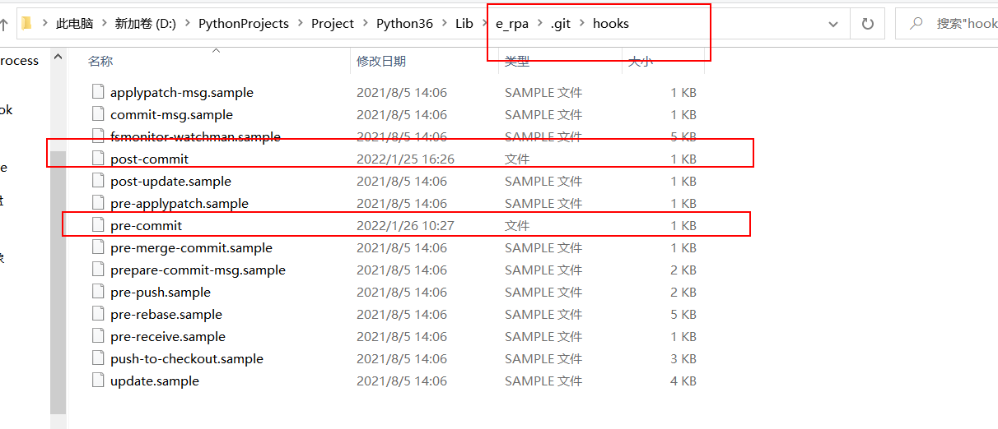Navigate to e_rpa folder in breadcrumb
This screenshot has height=429, width=998.
point(511,24)
